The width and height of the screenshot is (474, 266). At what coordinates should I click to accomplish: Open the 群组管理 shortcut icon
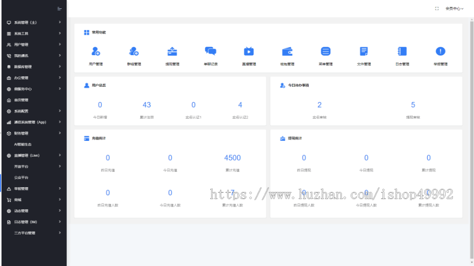(134, 52)
